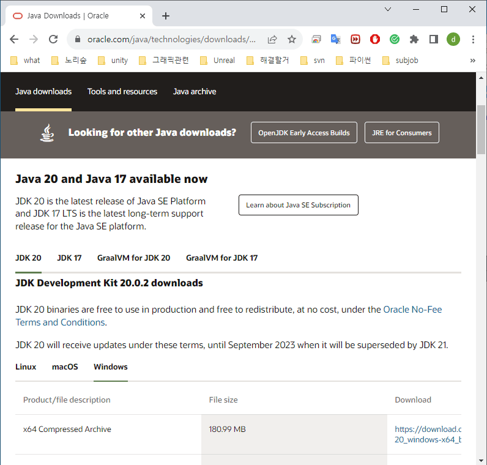The image size is (487, 465).
Task: Select the macOS platform tab
Action: [65, 367]
